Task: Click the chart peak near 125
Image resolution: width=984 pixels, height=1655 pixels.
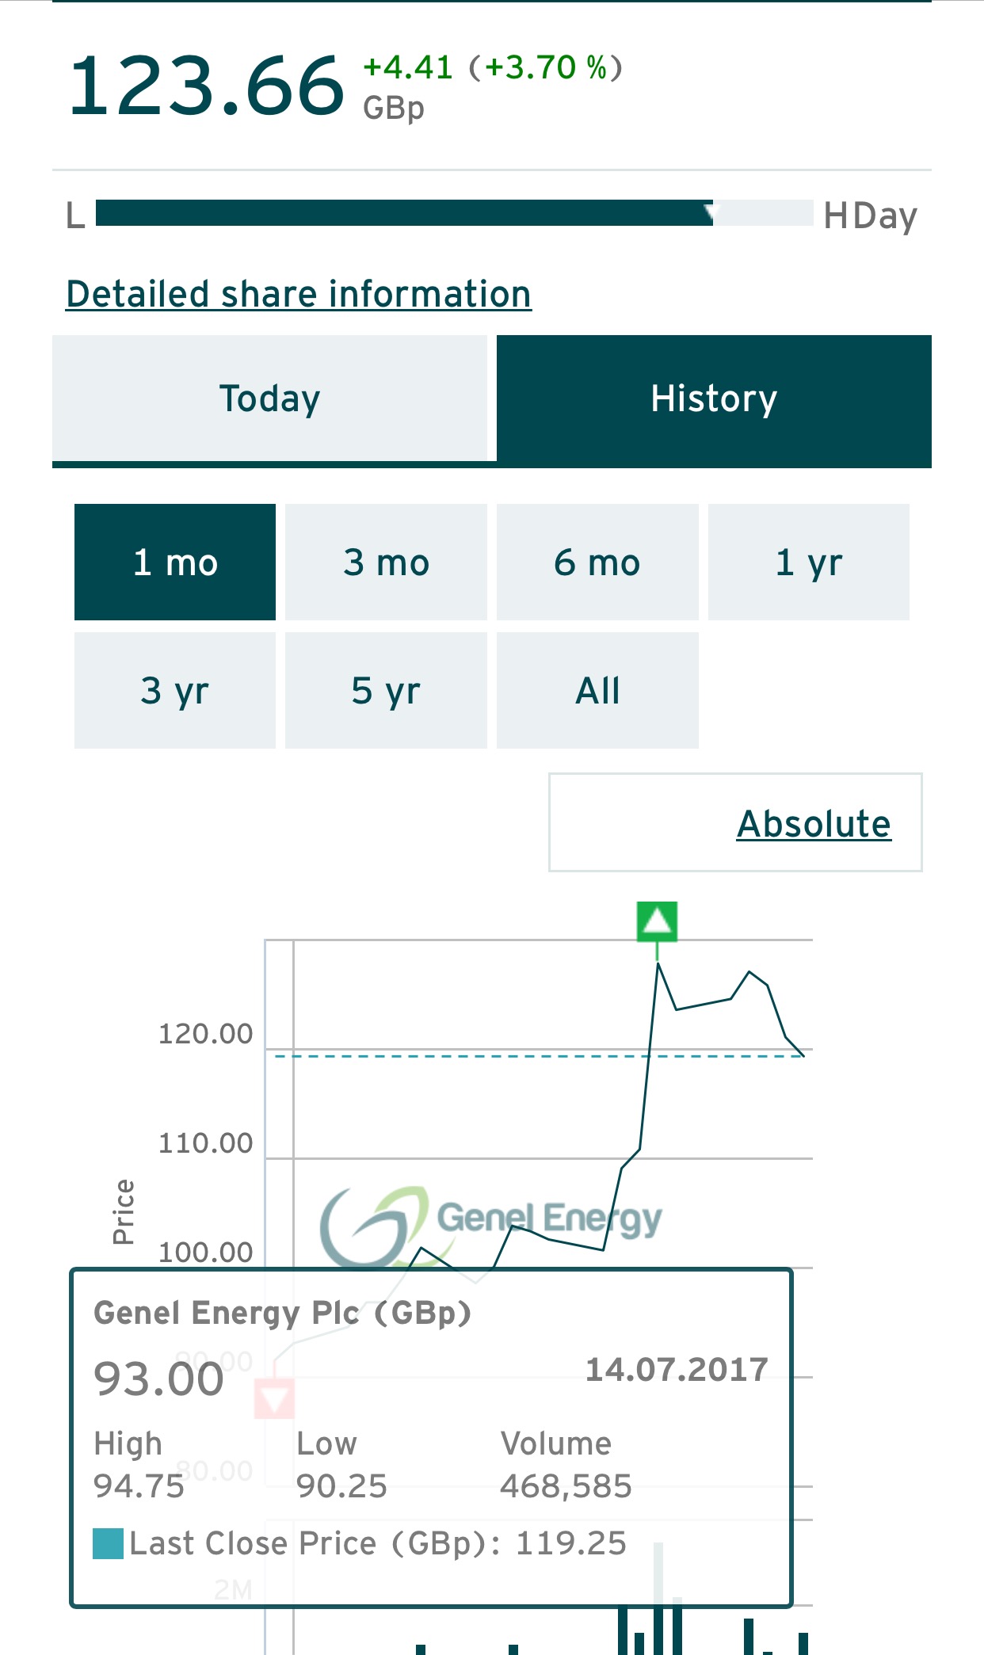Action: (x=658, y=963)
